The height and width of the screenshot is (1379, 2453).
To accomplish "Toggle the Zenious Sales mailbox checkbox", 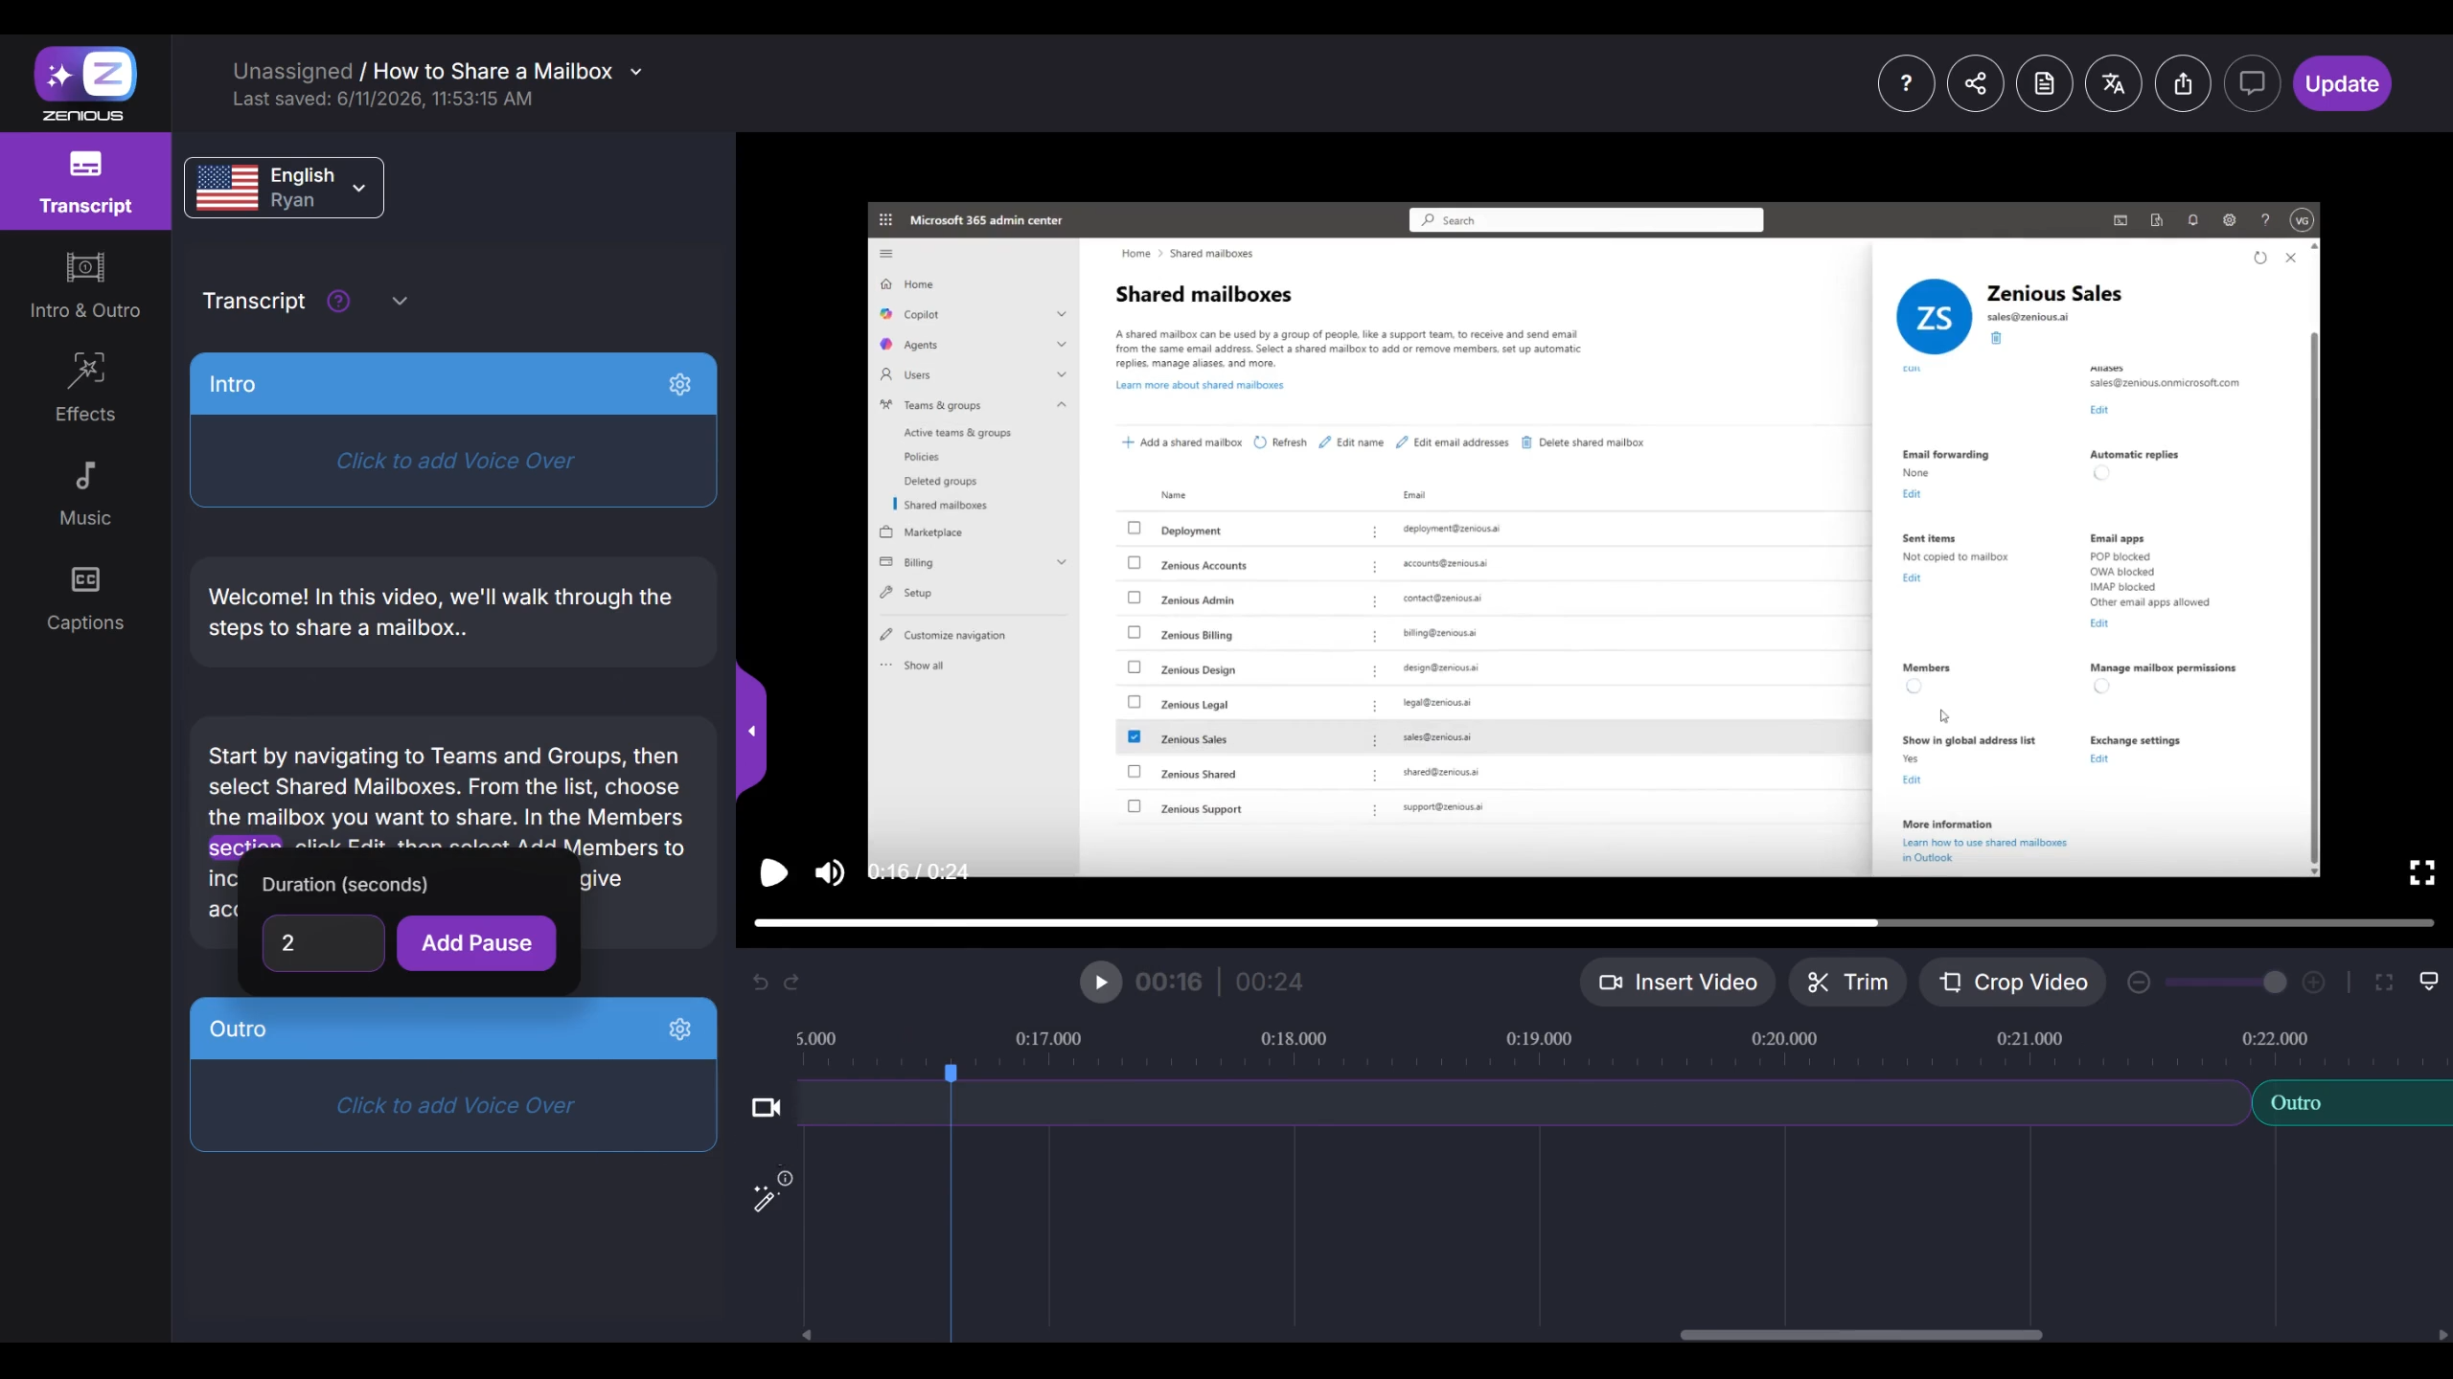I will [1135, 736].
